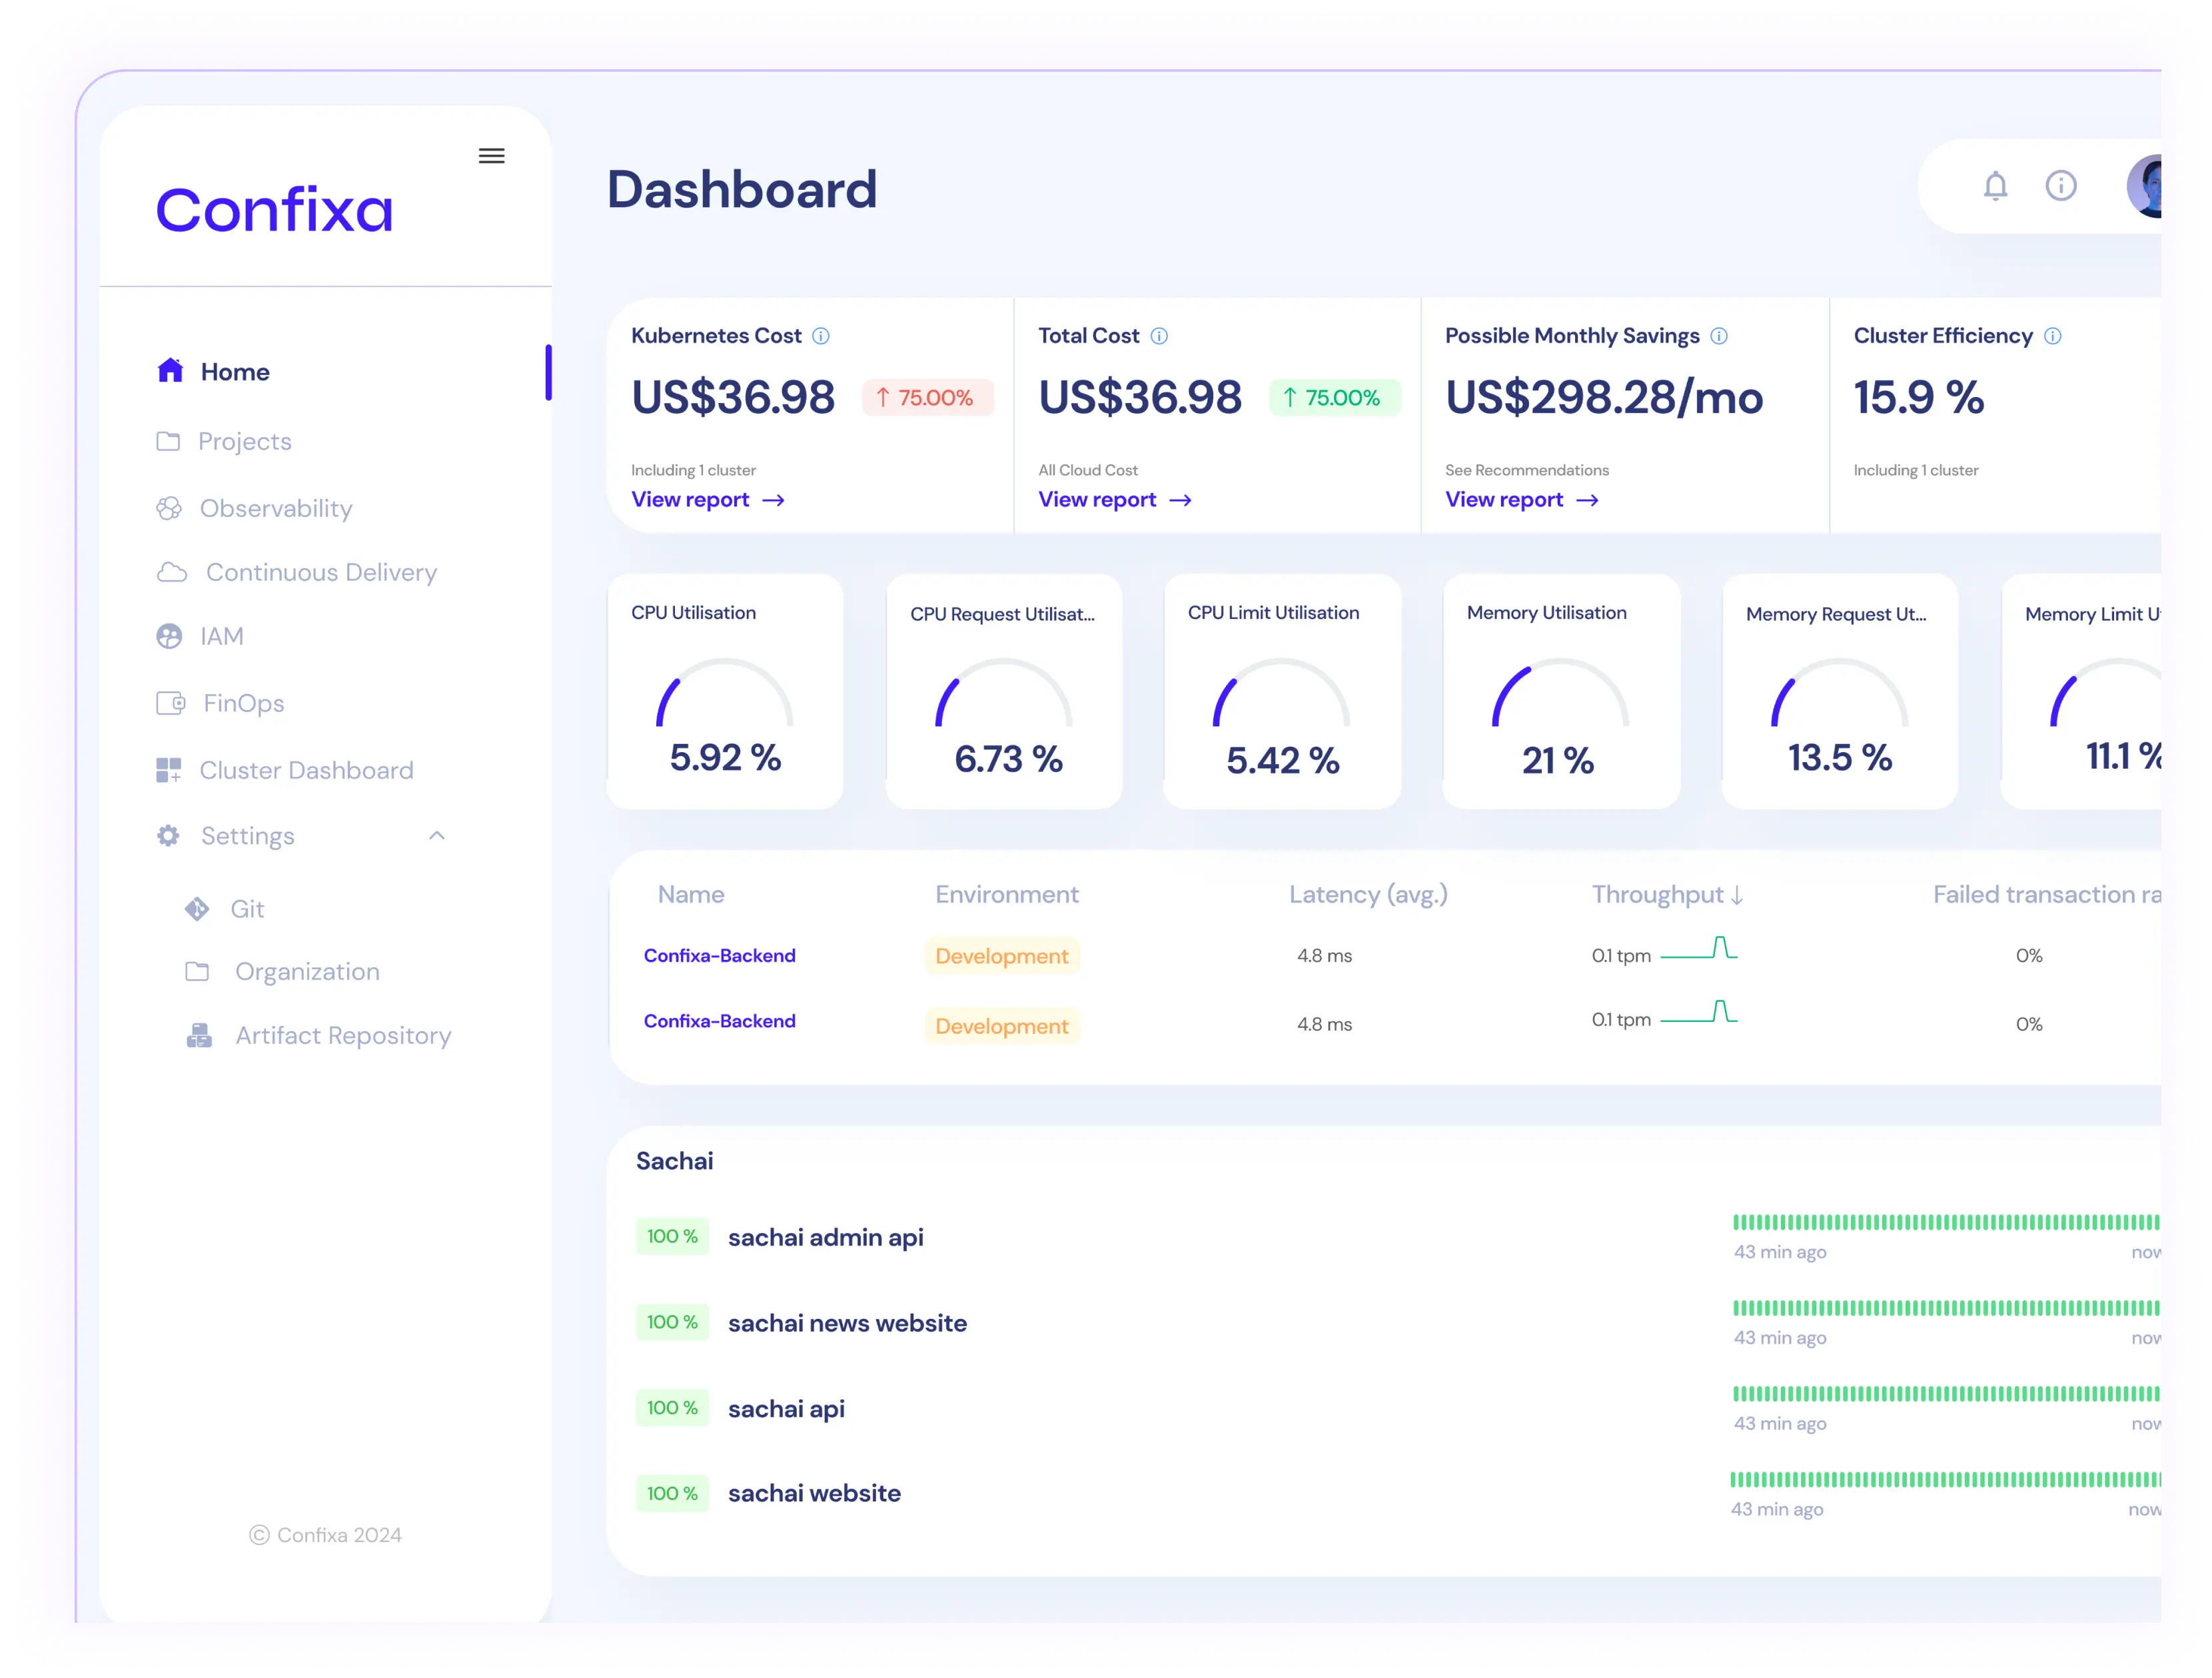Collapse the Settings section chevron
This screenshot has height=1678, width=2212.
(x=437, y=836)
